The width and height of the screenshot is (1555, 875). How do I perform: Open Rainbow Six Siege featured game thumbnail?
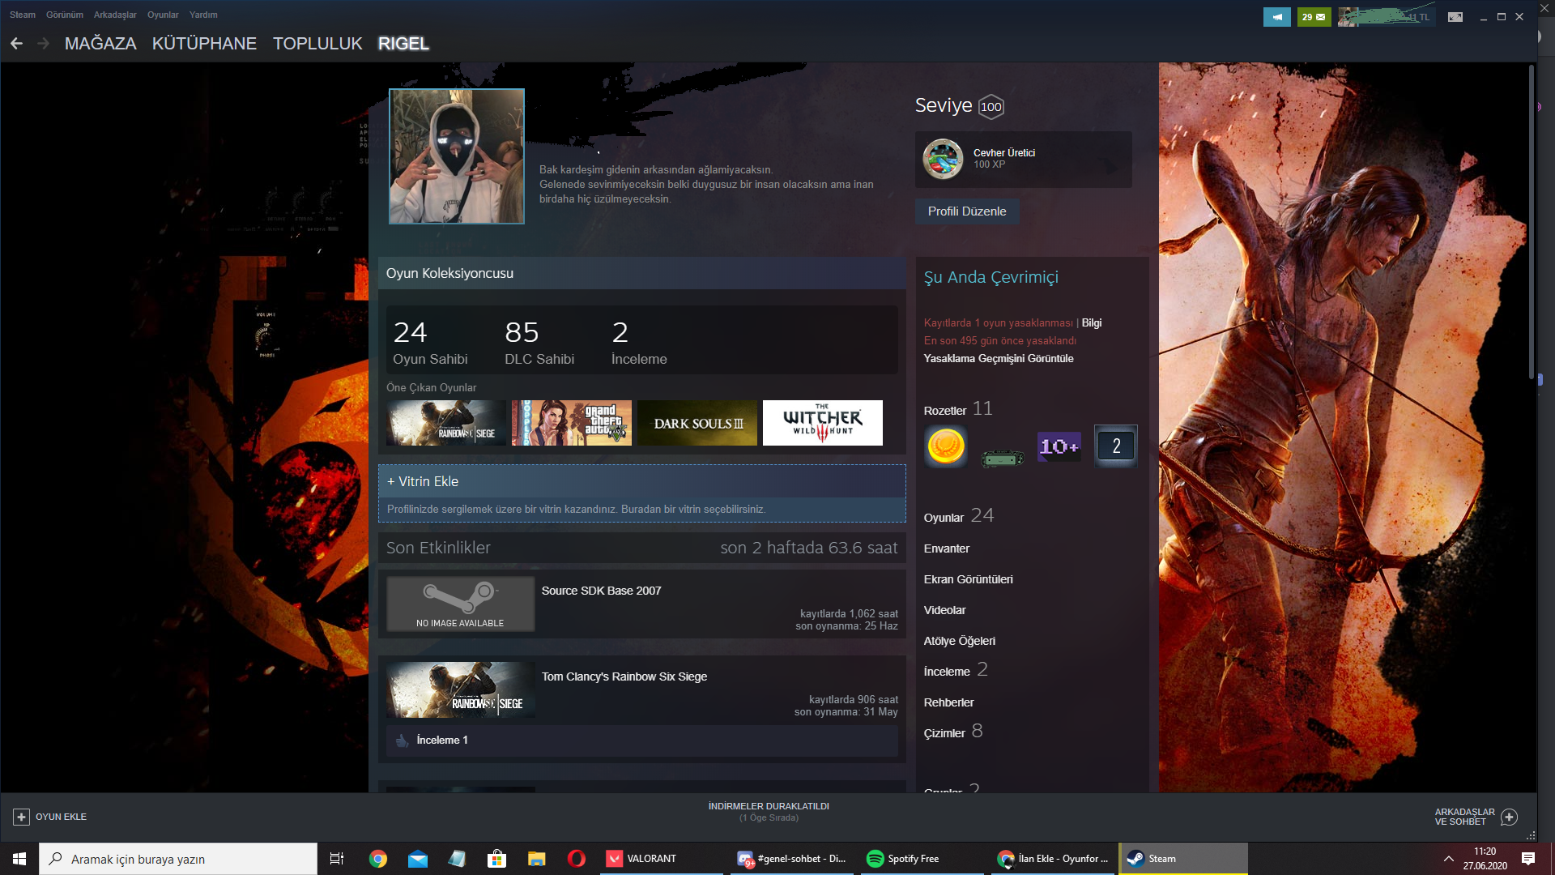tap(446, 423)
